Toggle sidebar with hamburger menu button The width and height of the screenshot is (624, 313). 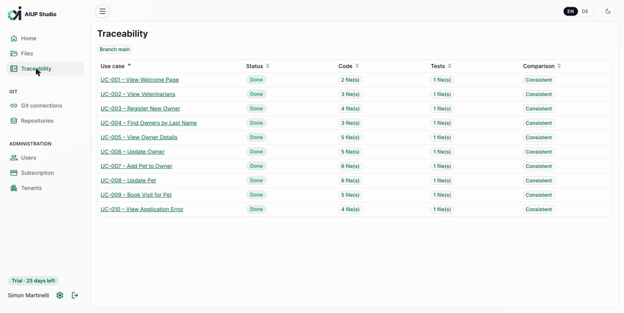point(103,11)
